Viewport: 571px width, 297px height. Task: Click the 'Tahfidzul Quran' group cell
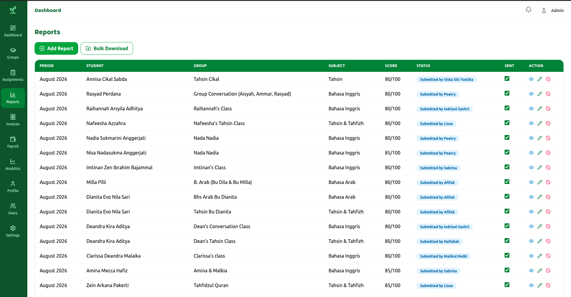(x=211, y=285)
